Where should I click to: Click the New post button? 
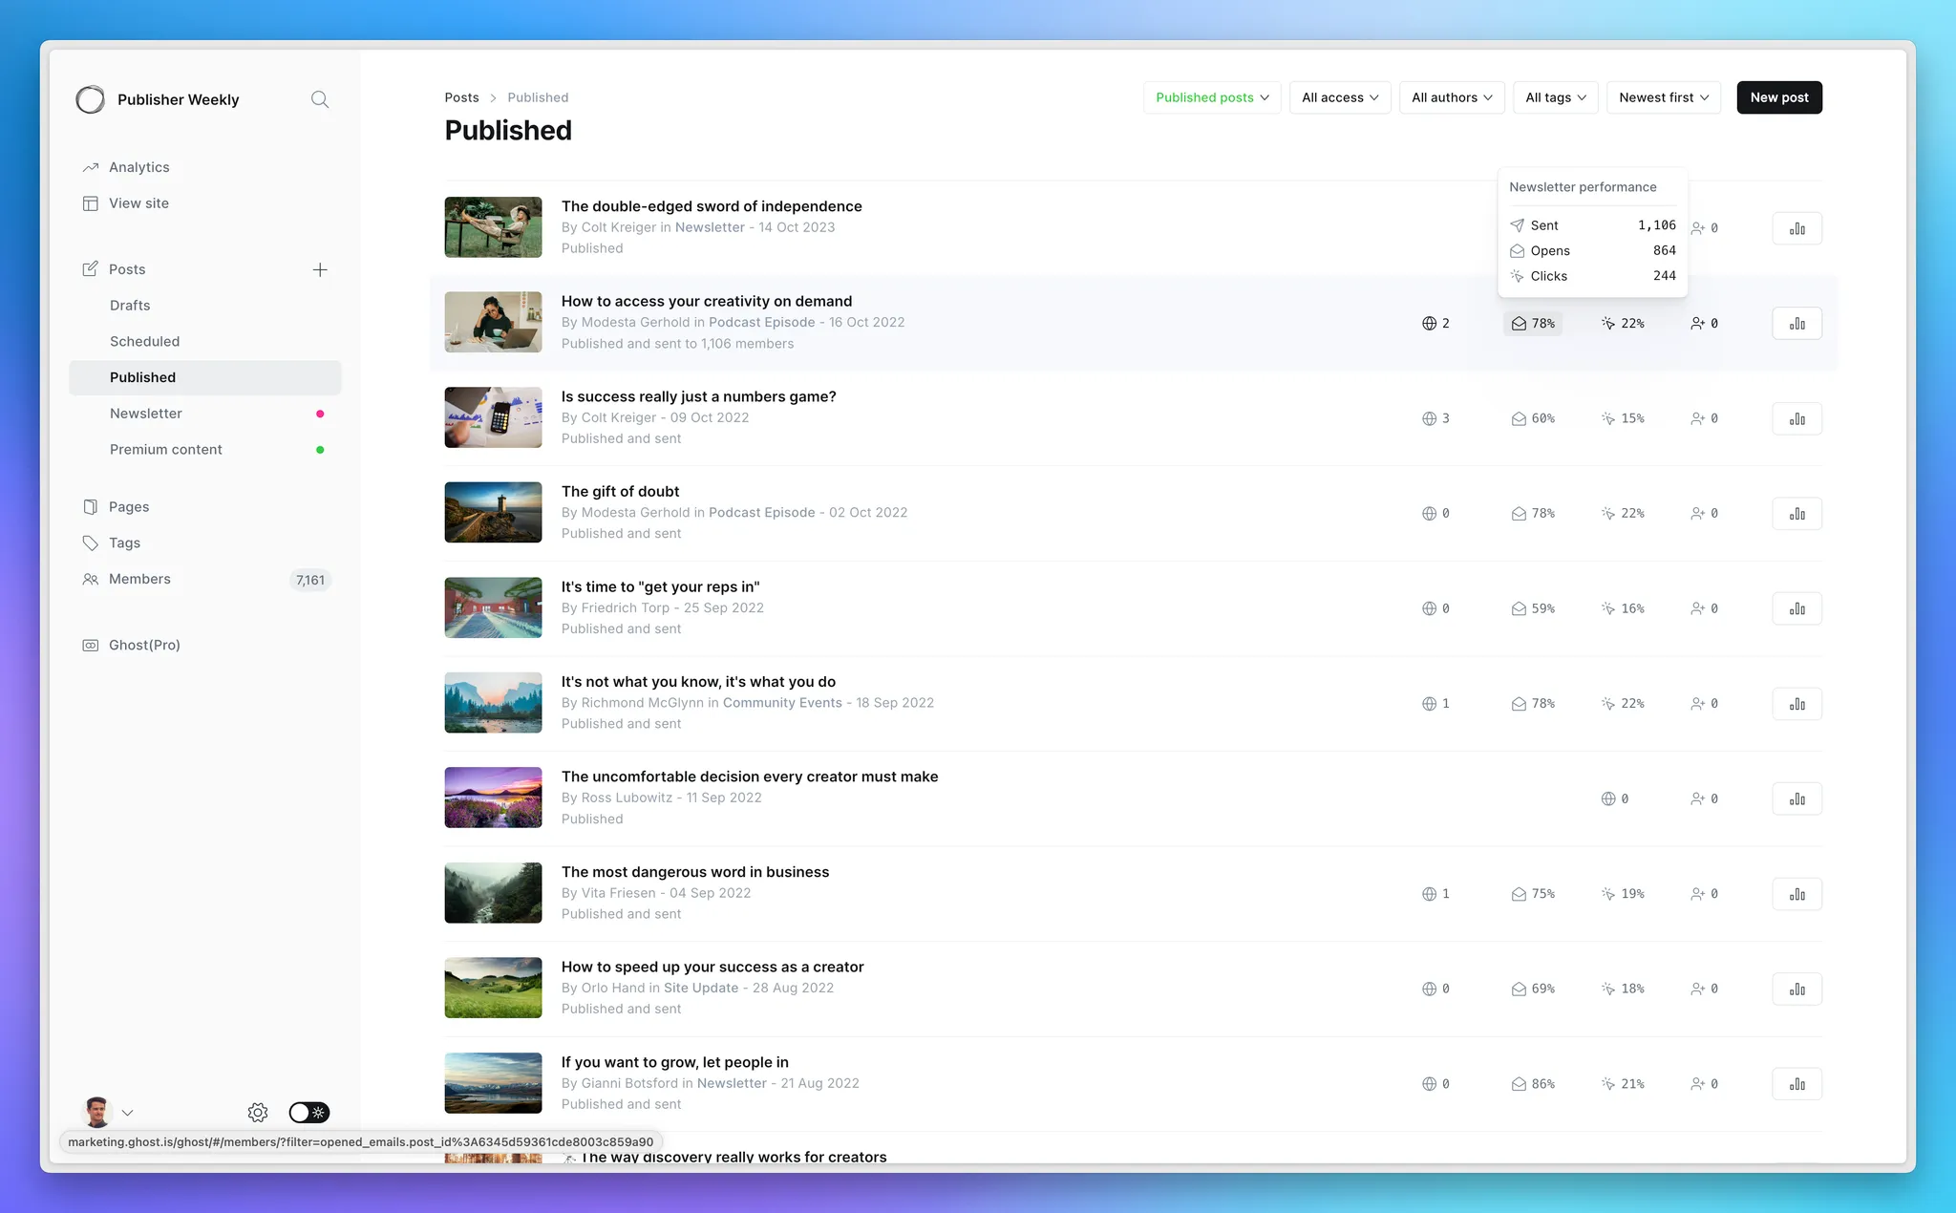(x=1779, y=97)
